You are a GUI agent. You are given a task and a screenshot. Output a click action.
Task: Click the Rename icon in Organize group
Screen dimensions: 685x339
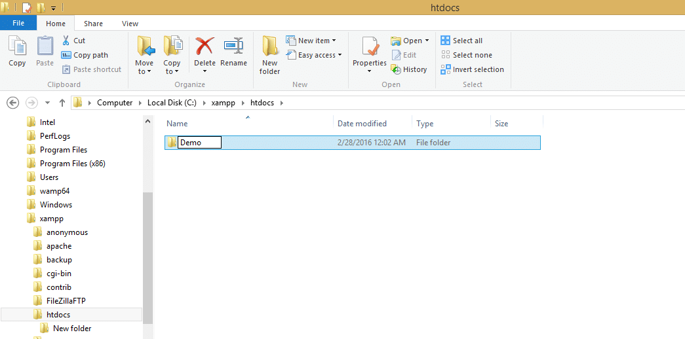[233, 46]
